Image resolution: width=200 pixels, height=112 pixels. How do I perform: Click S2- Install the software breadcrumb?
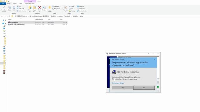click(x=39, y=16)
